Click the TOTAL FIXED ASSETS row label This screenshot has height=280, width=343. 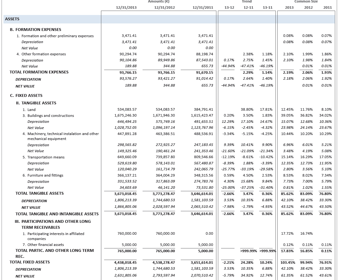pyautogui.click(x=30, y=262)
